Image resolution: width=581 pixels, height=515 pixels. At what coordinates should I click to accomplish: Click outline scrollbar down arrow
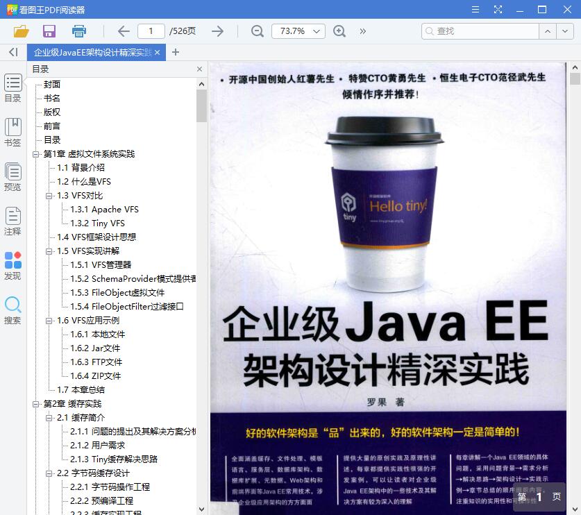[x=201, y=509]
